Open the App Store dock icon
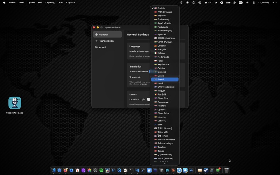 191,170
